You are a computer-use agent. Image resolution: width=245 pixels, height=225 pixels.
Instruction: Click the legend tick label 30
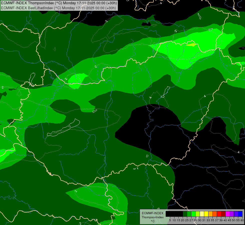(200, 220)
